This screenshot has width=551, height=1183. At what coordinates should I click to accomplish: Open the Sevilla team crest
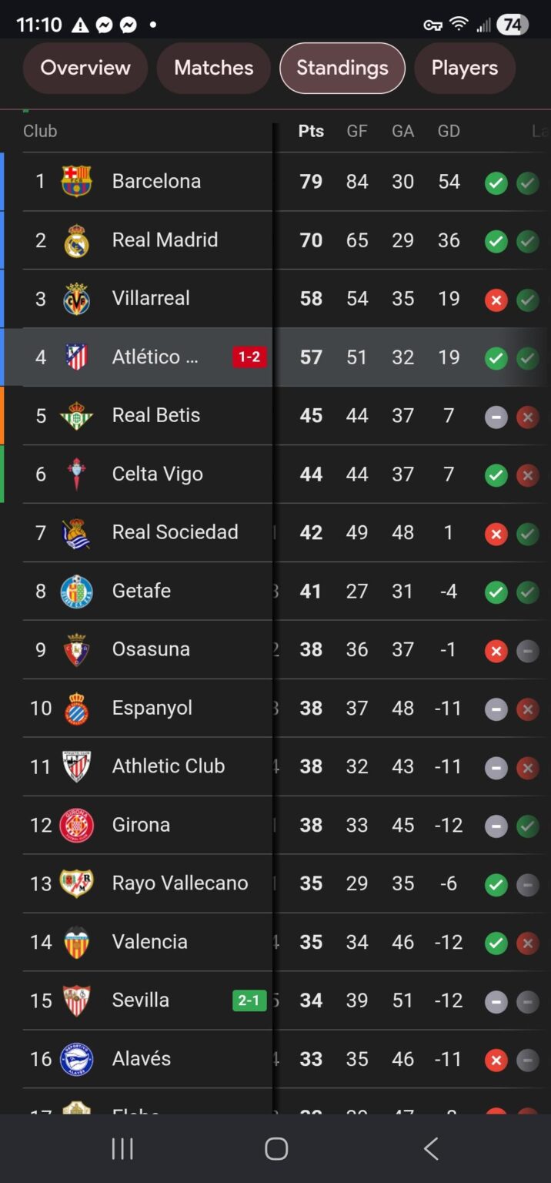click(x=75, y=1000)
